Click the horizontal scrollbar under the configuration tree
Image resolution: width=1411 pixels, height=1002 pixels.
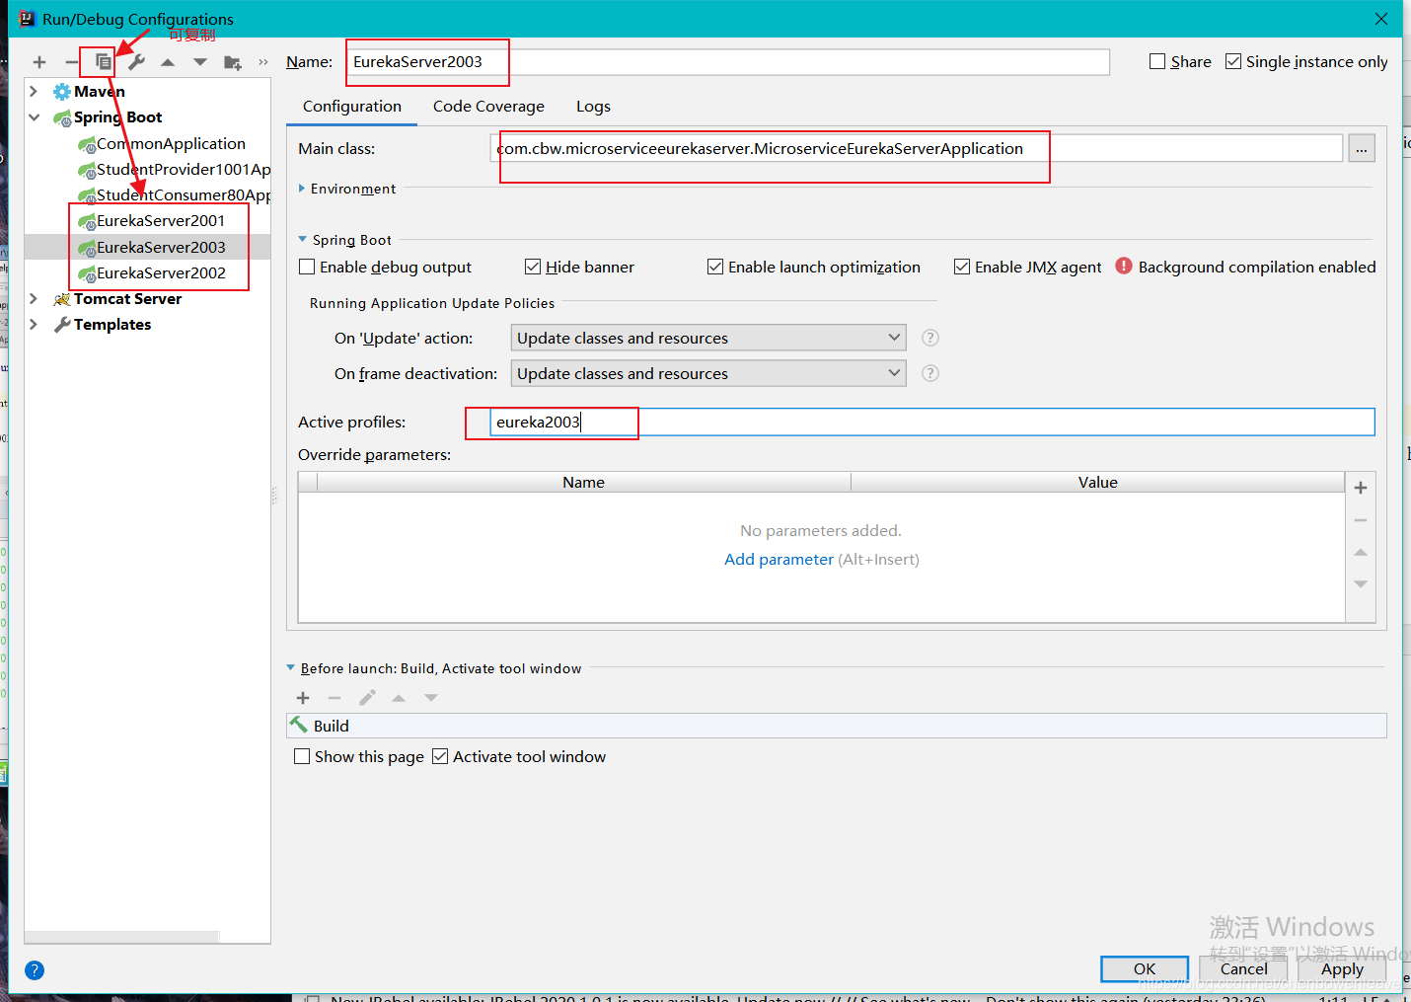tap(122, 937)
